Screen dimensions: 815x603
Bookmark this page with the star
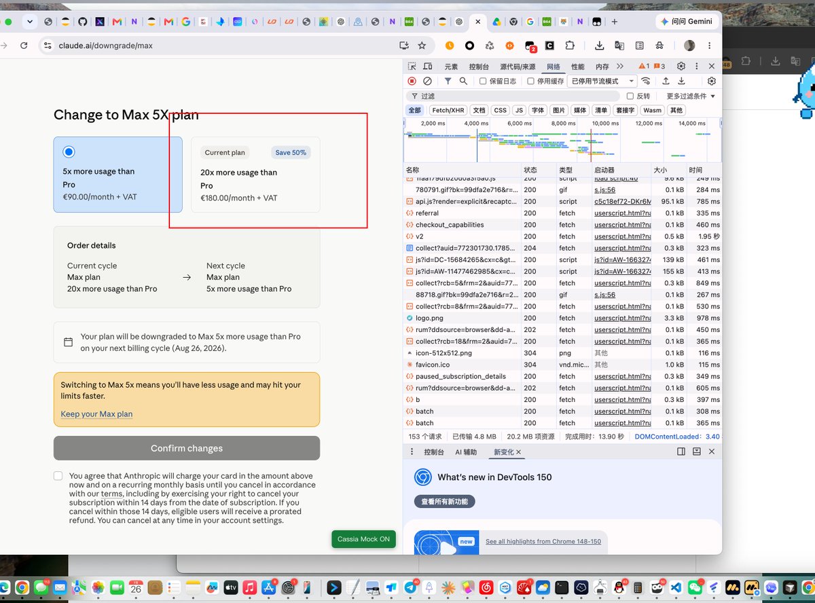422,45
